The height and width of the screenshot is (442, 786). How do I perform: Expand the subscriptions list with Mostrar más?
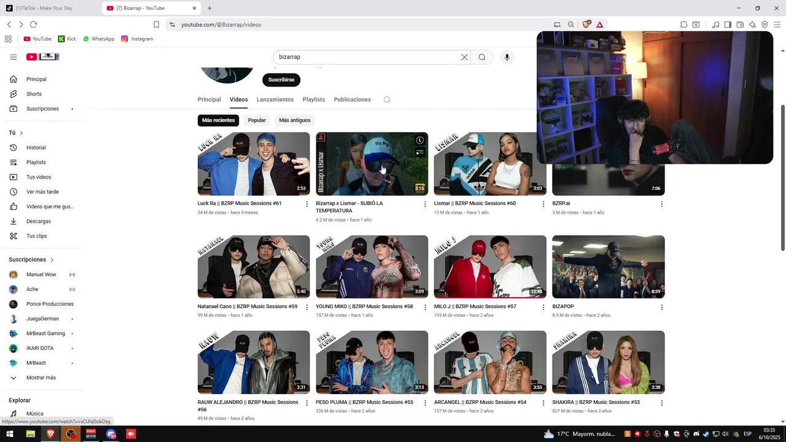(41, 378)
